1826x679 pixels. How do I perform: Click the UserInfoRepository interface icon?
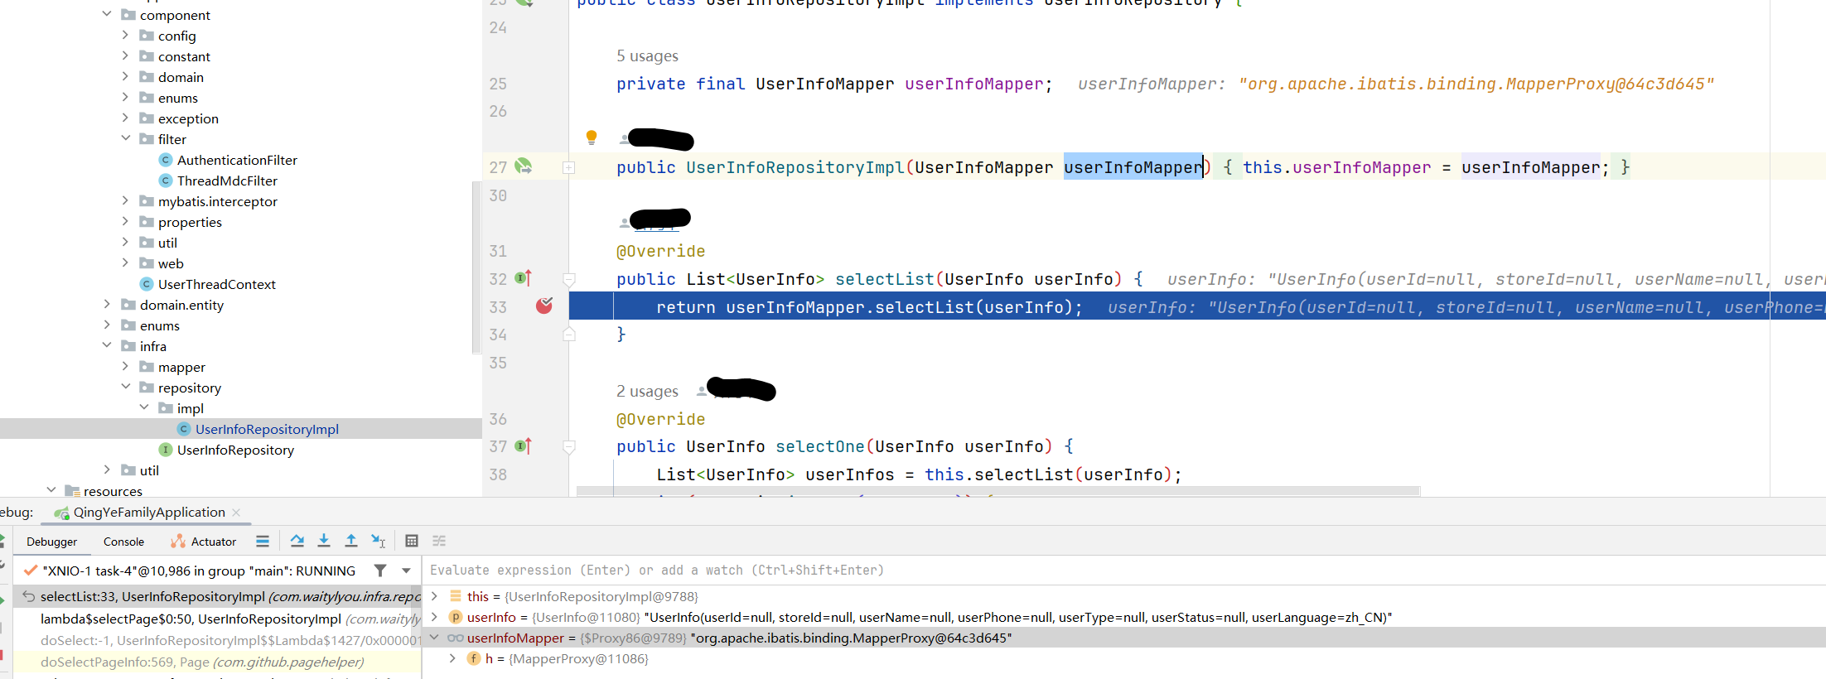(166, 450)
